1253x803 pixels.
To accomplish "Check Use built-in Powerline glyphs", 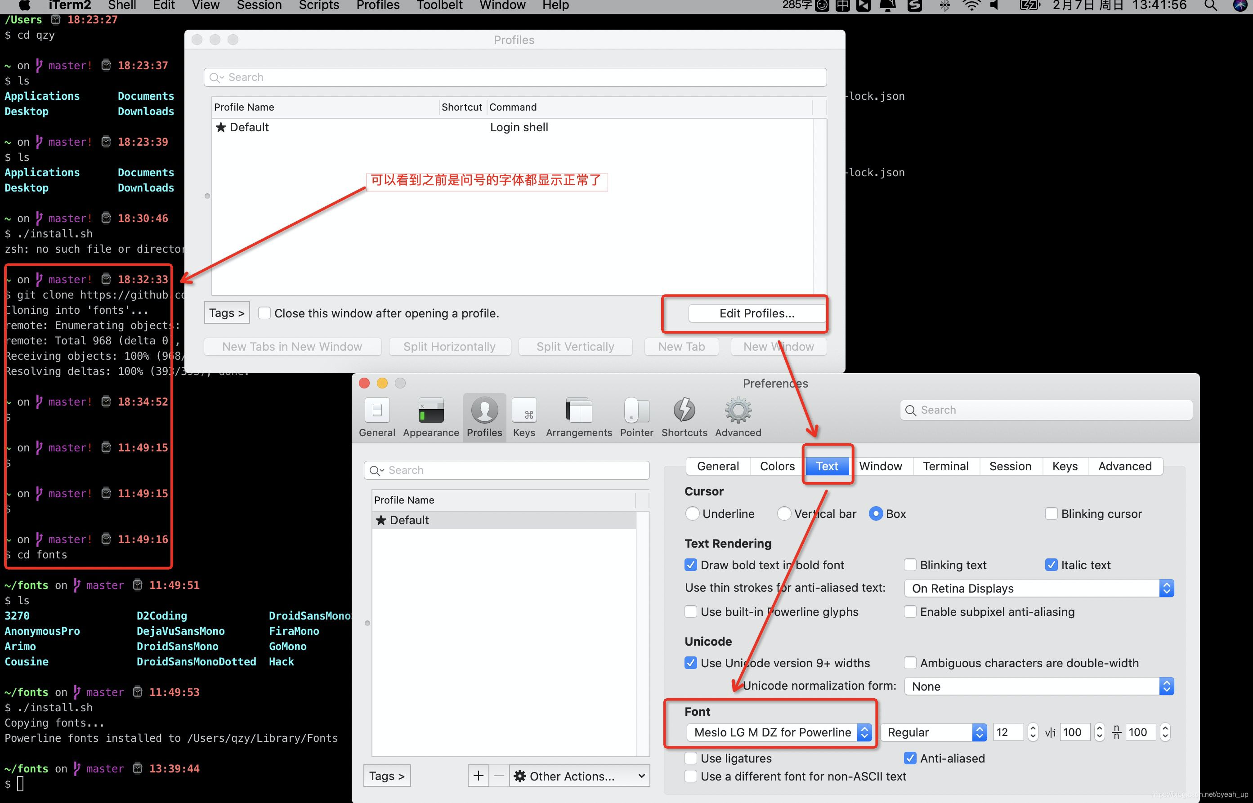I will point(691,611).
